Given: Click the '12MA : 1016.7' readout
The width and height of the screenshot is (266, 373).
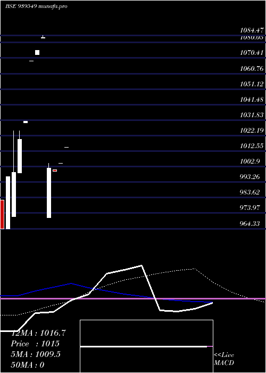Looking at the screenshot, I should click(38, 333).
